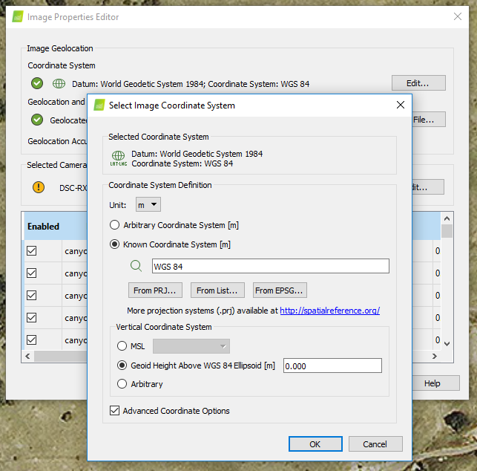Uncheck Advanced Coordinate Options
This screenshot has width=477, height=471.
click(114, 411)
